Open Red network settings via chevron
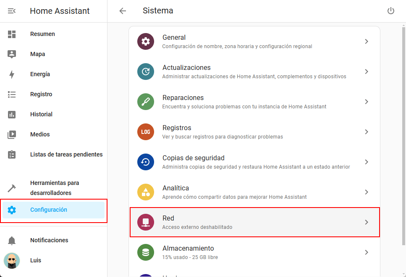Image resolution: width=406 pixels, height=277 pixels. tap(367, 222)
